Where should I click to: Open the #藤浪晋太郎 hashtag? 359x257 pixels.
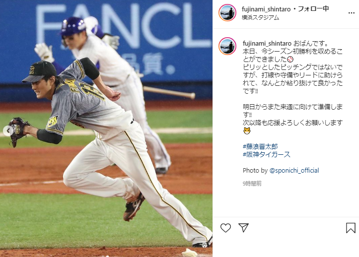click(x=260, y=146)
